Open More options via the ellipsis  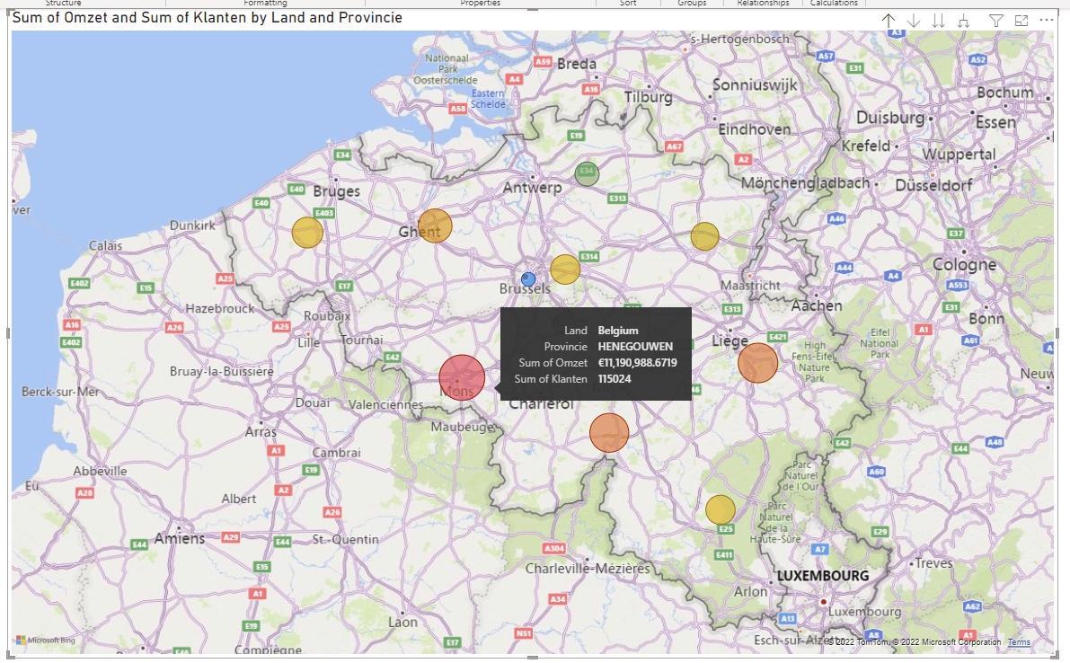coord(1045,20)
